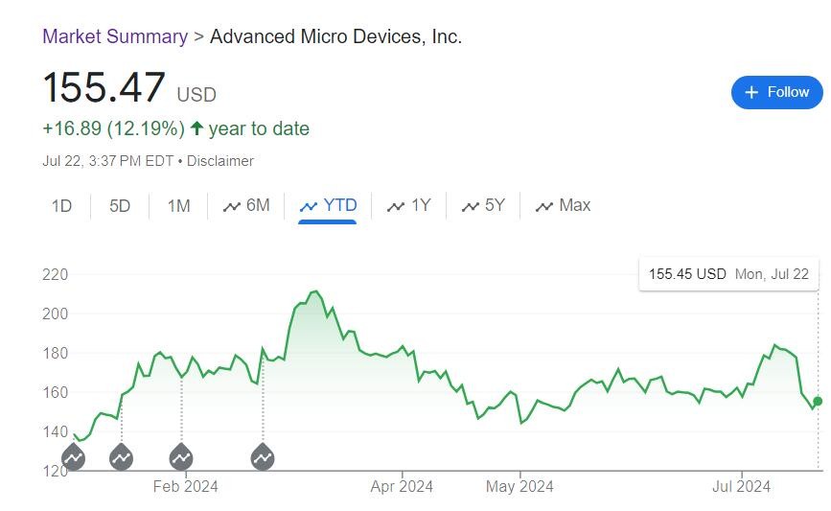Switch to the 1D time range
Viewport: 831px width, 511px height.
click(61, 205)
